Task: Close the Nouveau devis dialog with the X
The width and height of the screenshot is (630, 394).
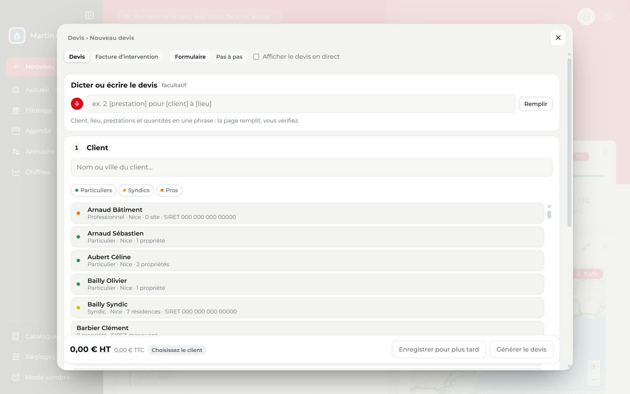Action: (x=558, y=38)
